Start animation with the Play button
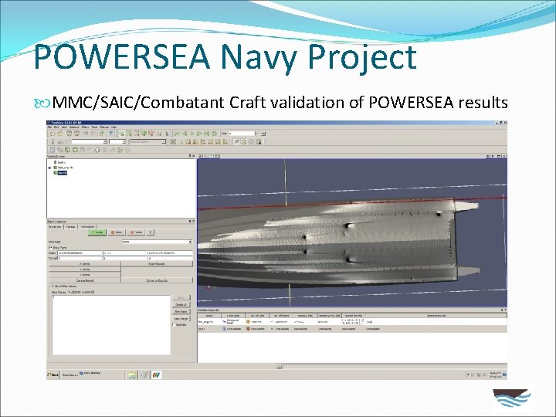556x417 pixels. (x=192, y=134)
